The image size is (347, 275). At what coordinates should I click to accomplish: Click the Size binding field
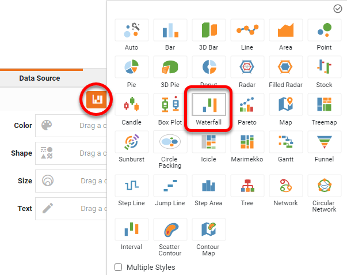(x=71, y=181)
